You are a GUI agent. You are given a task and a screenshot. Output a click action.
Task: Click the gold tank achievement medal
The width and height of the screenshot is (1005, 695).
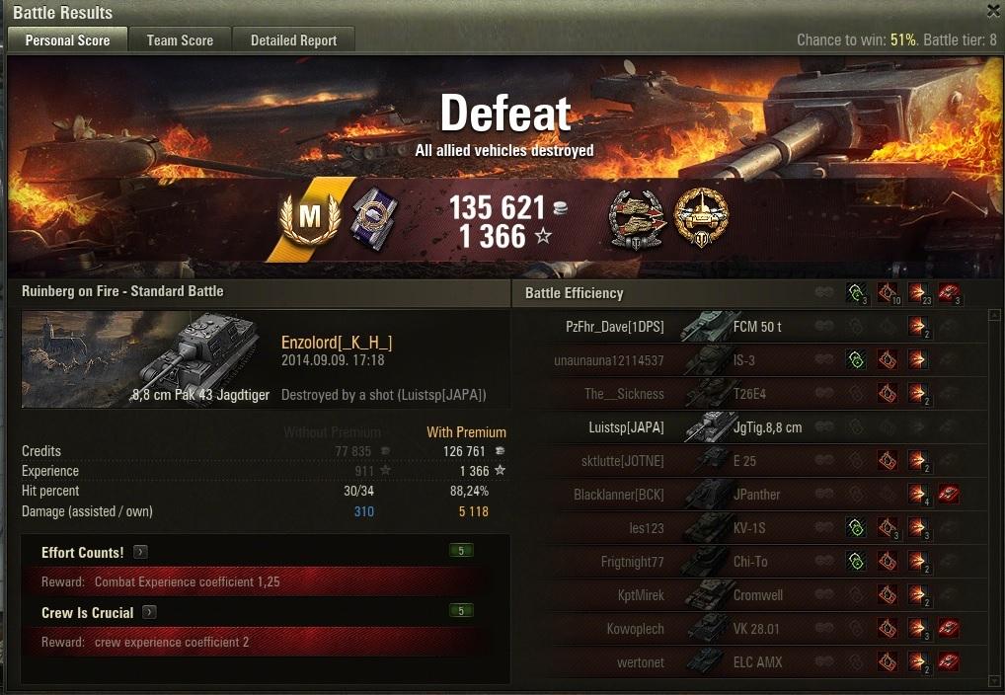[701, 218]
